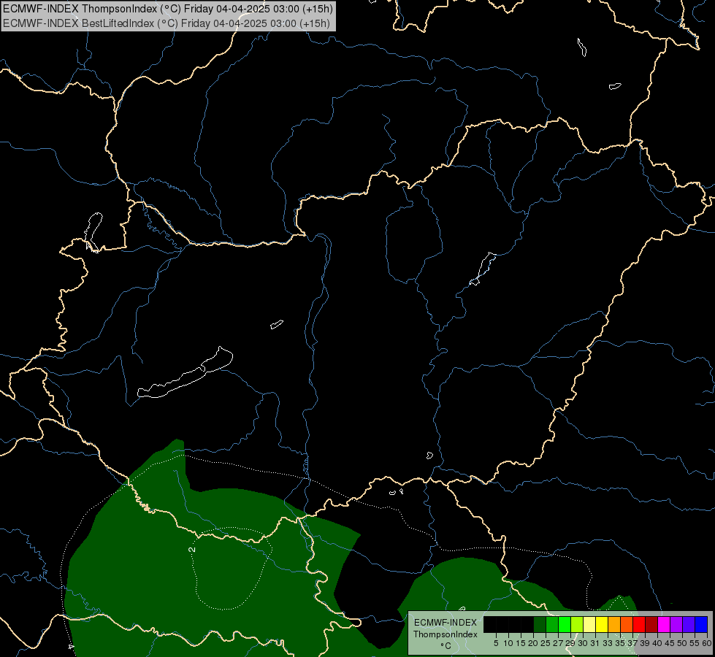Choose the orange-red 35–37 legend swatch

point(627,624)
